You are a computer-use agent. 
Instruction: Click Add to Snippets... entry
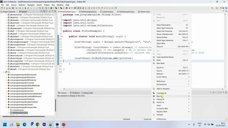click(x=171, y=89)
